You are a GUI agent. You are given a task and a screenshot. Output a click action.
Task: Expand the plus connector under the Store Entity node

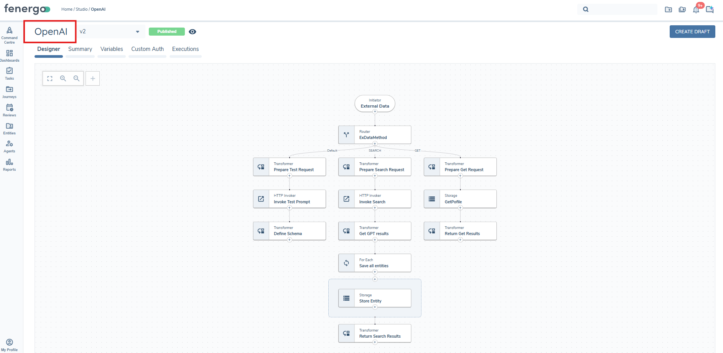(x=375, y=307)
